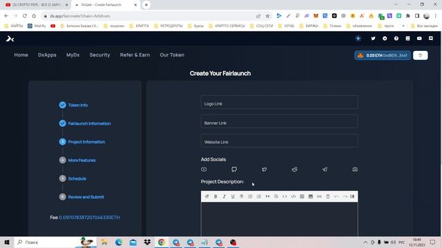Open the MyDx menu item
Image resolution: width=442 pixels, height=248 pixels.
(73, 55)
